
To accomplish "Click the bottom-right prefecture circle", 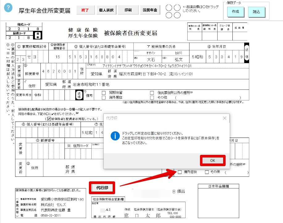I will pos(177,15).
